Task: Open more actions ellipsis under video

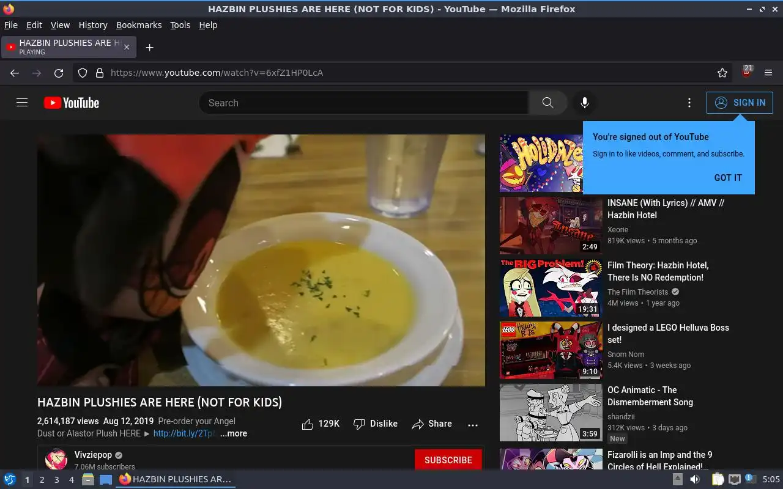Action: pos(473,425)
